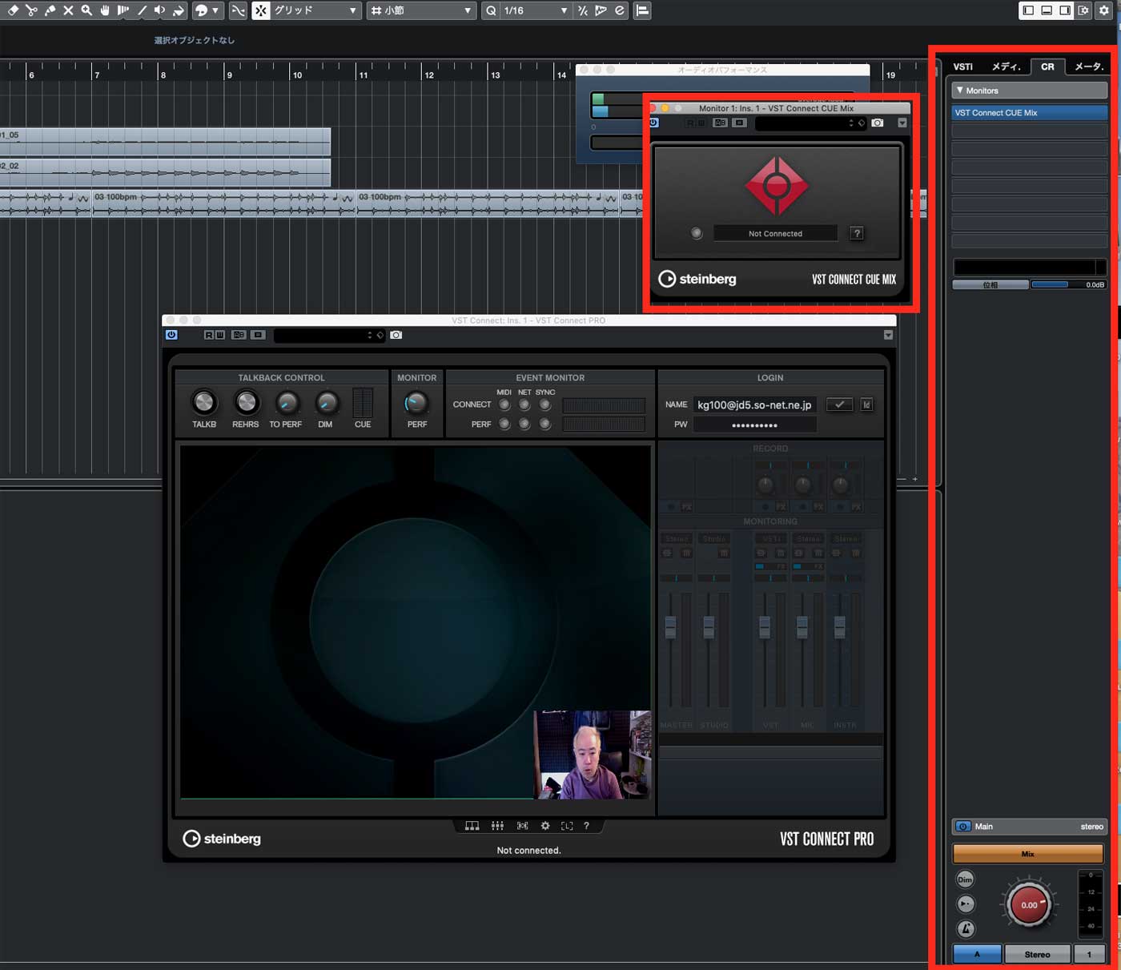Select the Time Warp tool
1121x970 pixels.
click(123, 10)
